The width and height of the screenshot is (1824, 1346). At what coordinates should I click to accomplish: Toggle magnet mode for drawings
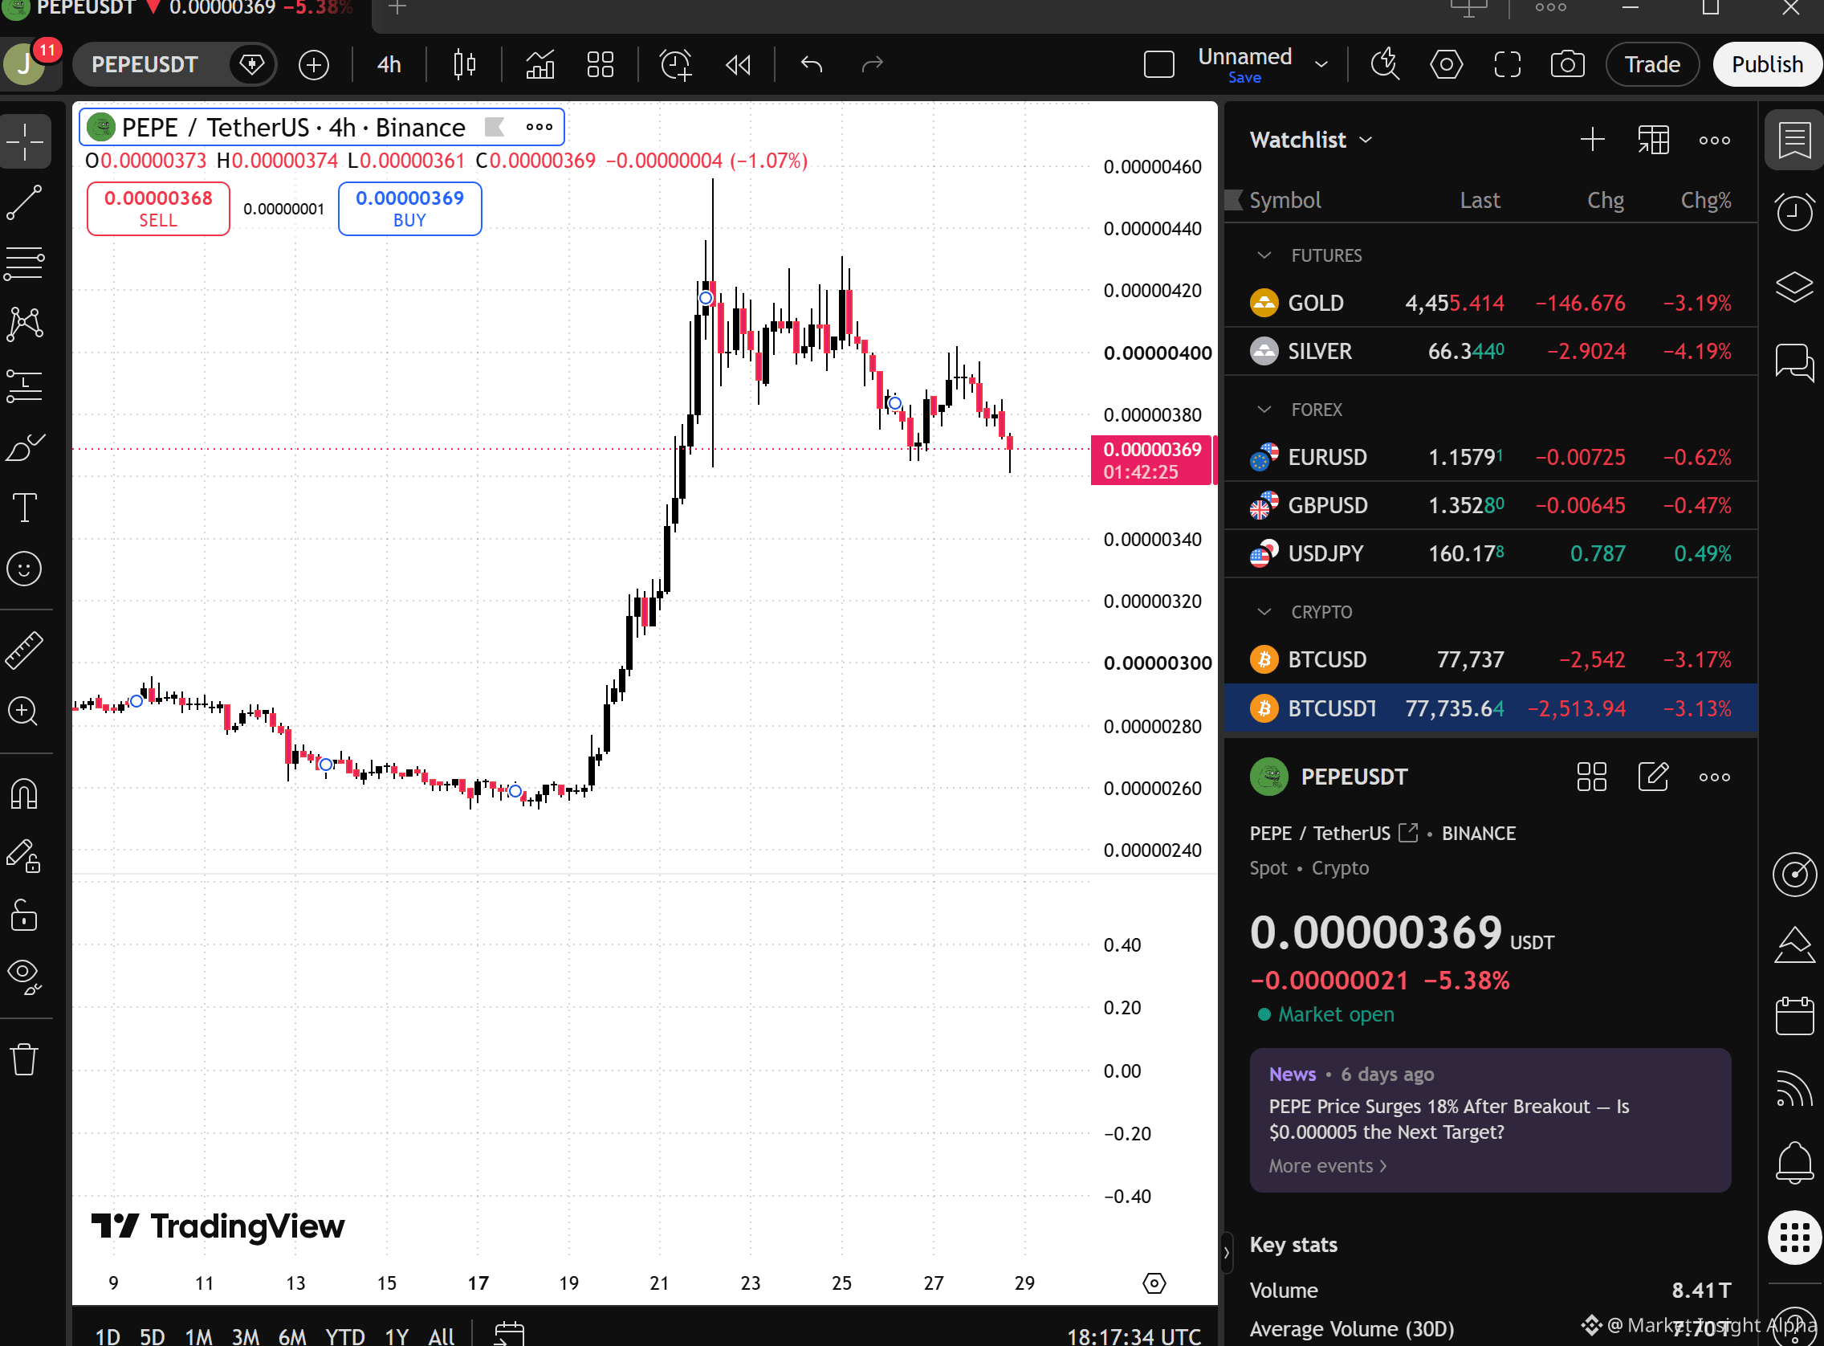click(24, 793)
